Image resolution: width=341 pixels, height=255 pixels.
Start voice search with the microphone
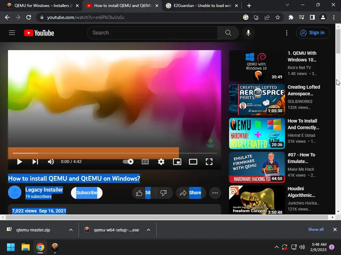click(x=248, y=33)
